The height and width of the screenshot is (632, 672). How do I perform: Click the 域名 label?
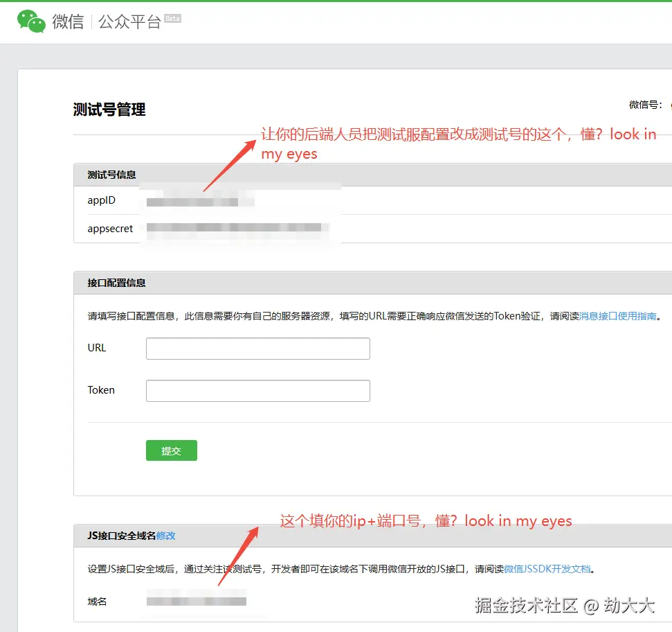[97, 602]
